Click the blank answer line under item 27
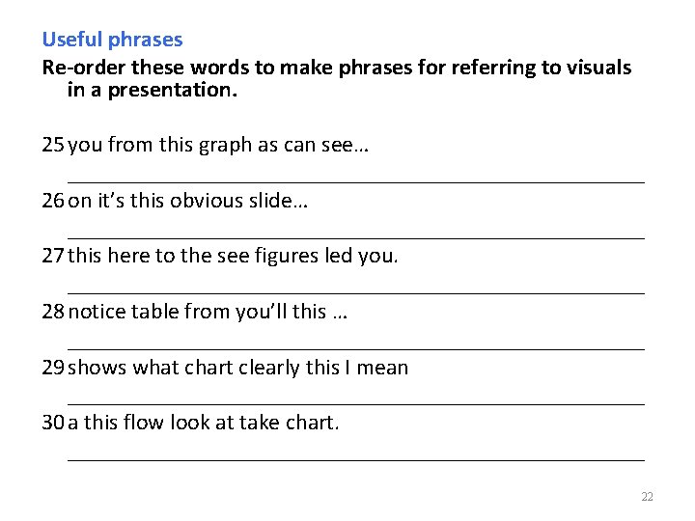Screen dimensions: 695x521 coord(355,291)
